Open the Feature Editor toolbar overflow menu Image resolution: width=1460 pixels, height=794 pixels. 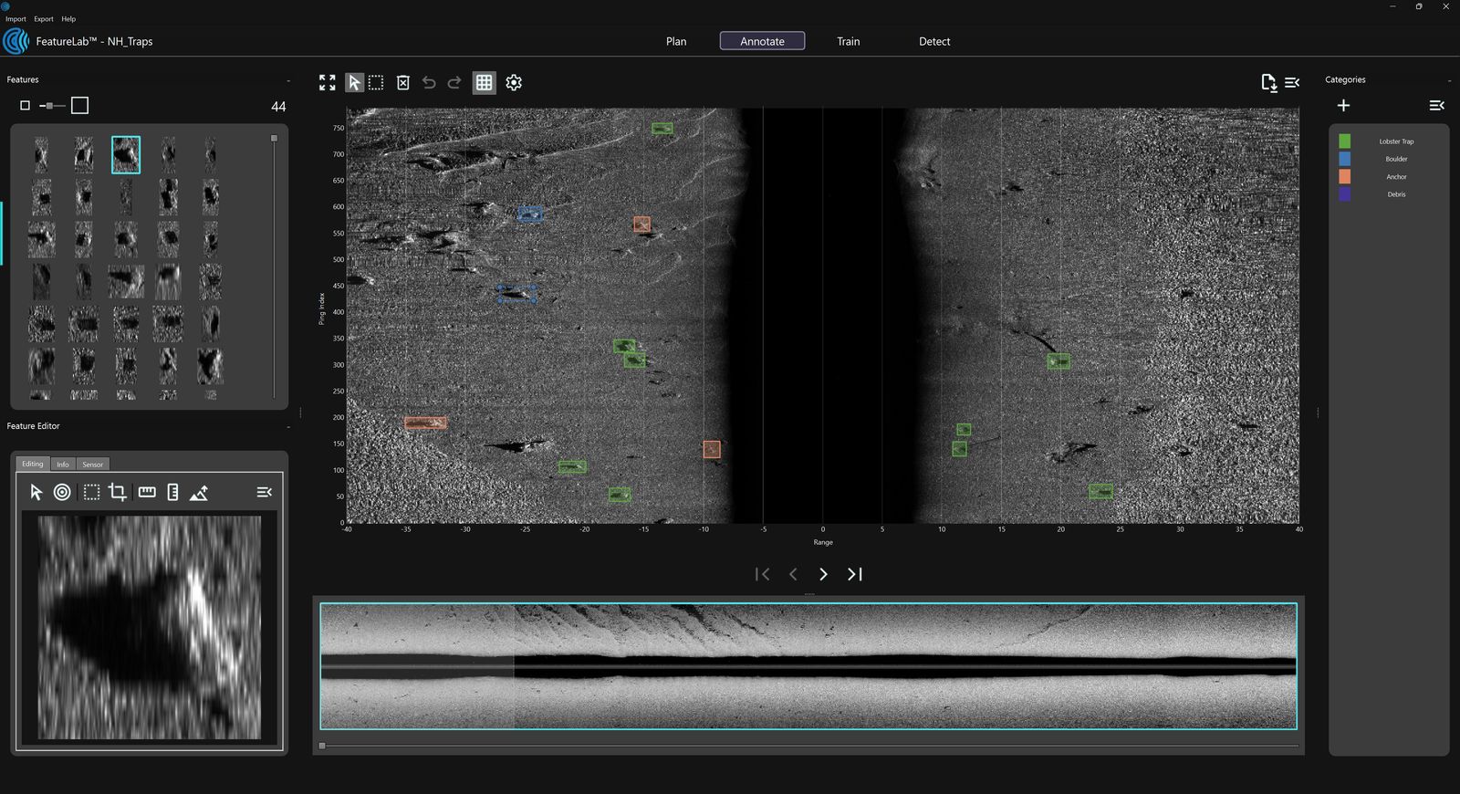[264, 493]
